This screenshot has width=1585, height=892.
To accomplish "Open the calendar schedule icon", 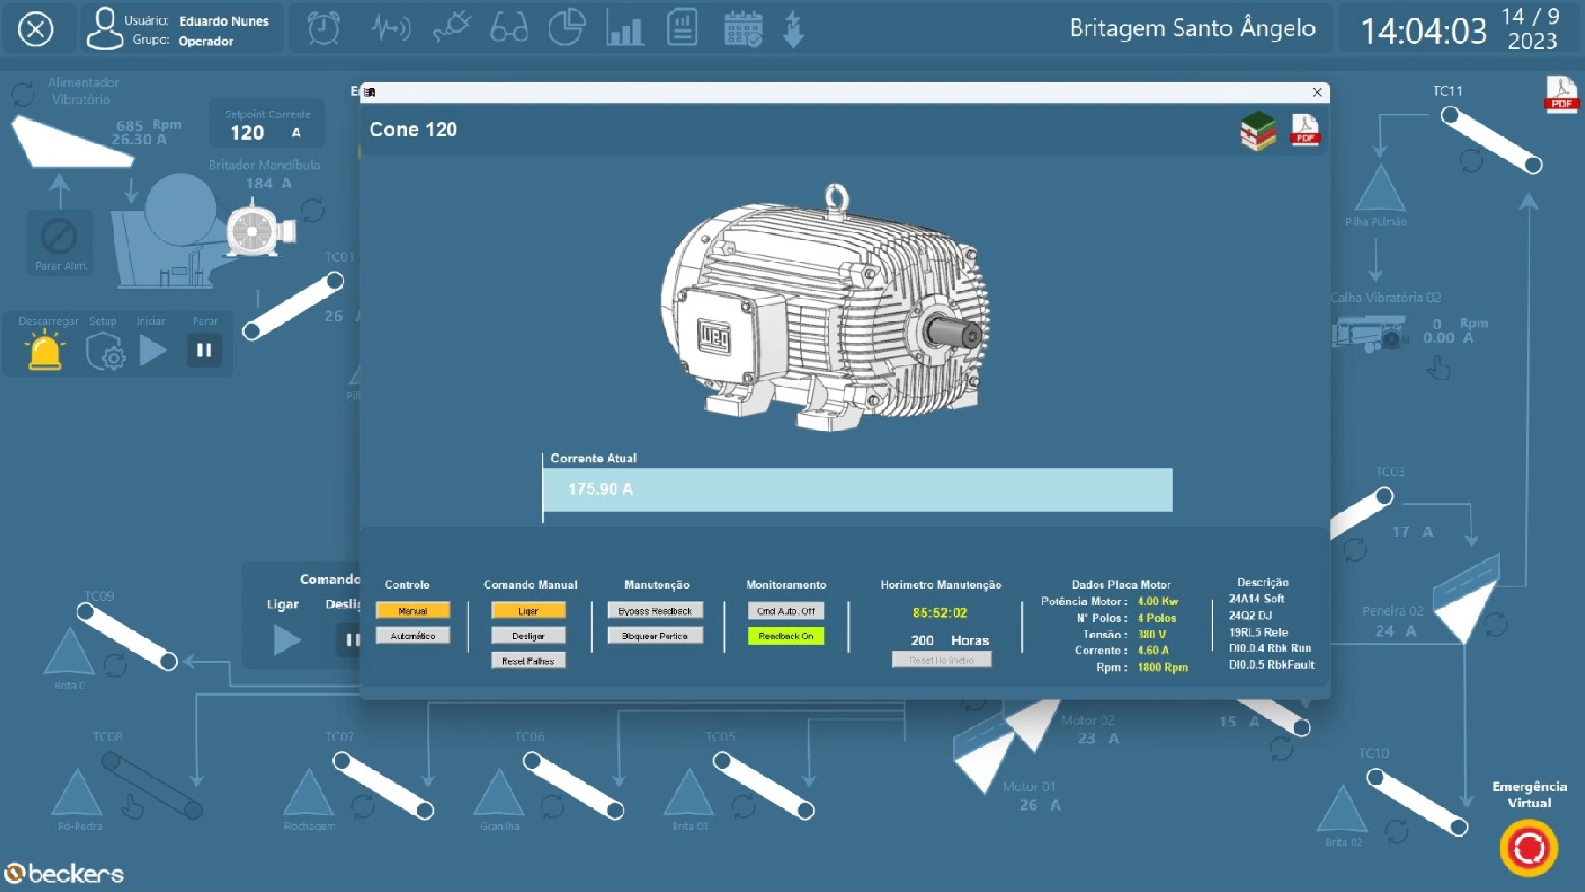I will coord(742,28).
